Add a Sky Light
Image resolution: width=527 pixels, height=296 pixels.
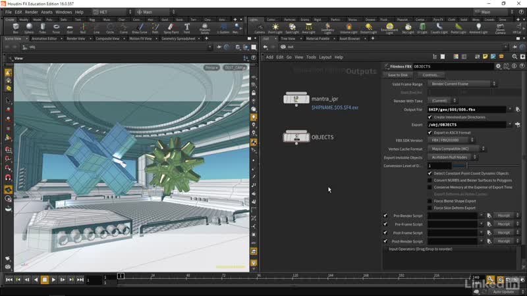(x=408, y=28)
